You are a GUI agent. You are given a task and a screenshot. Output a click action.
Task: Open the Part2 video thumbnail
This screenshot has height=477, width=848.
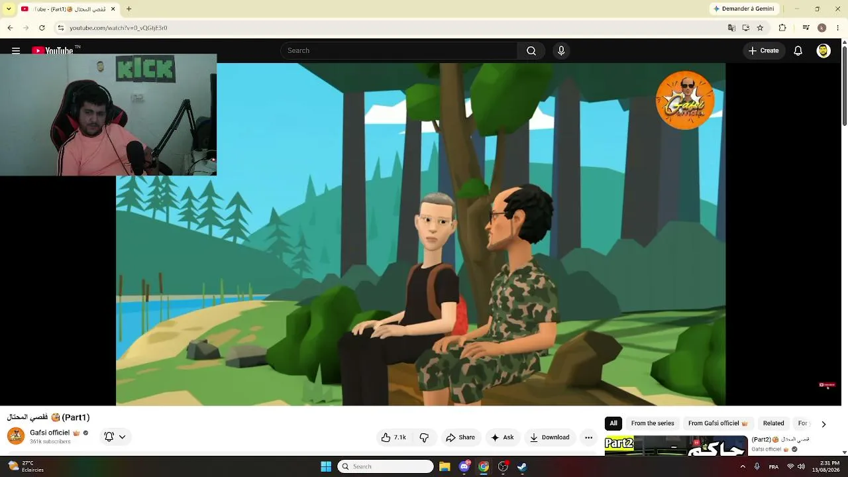676,445
